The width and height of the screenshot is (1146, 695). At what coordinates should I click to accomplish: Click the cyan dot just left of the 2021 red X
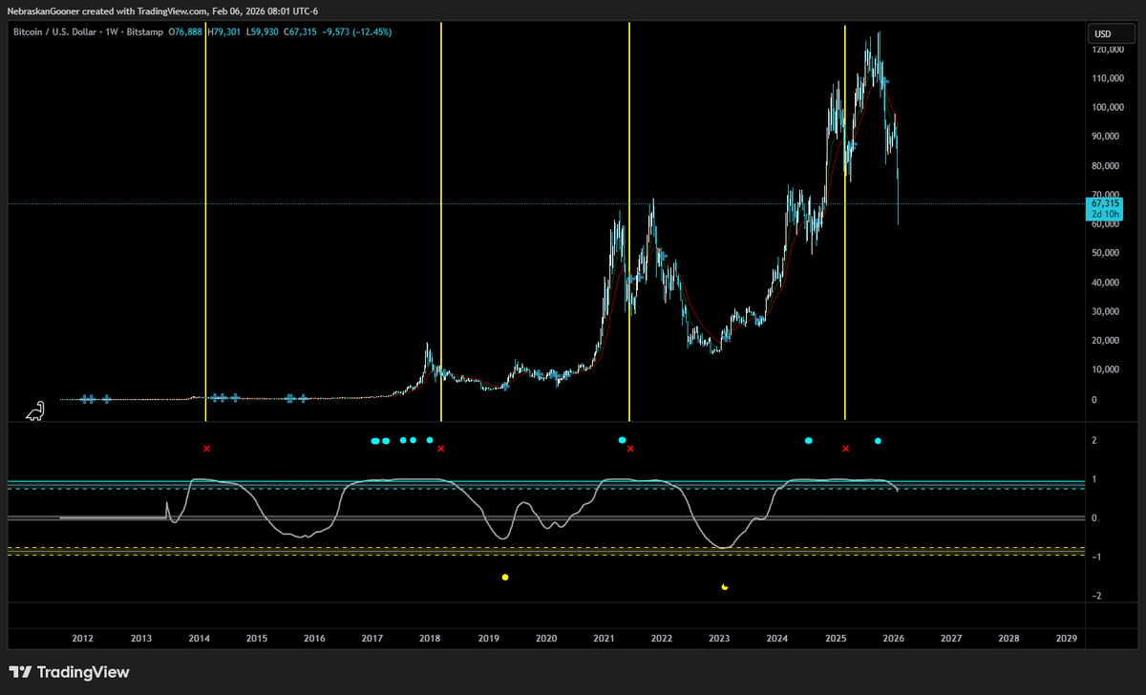coord(622,440)
